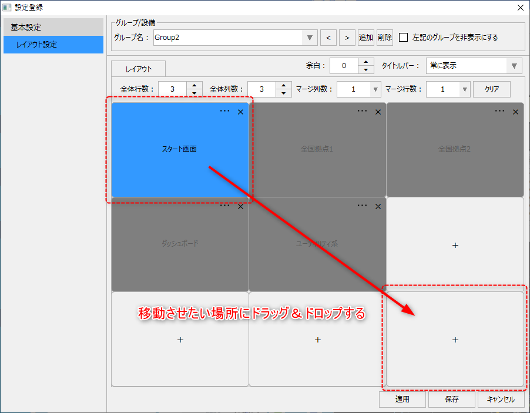The image size is (530, 413).
Task: Enable the 左記のグループを非表示にする checkbox
Action: [x=403, y=37]
